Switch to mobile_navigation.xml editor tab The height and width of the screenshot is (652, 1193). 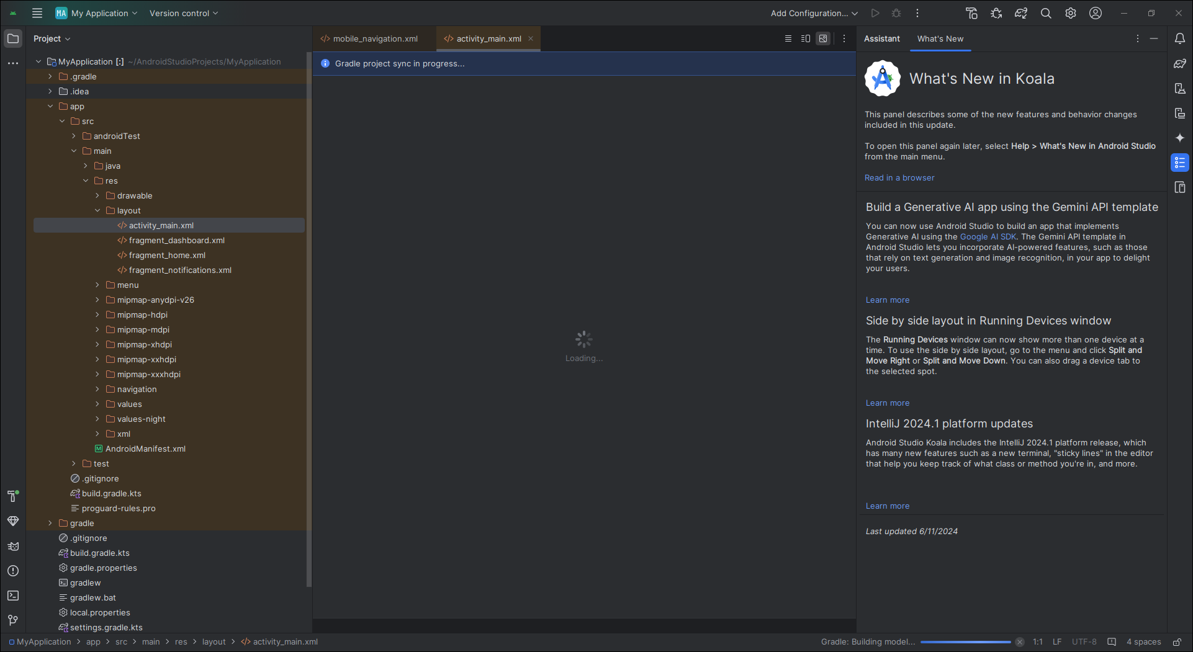point(374,38)
